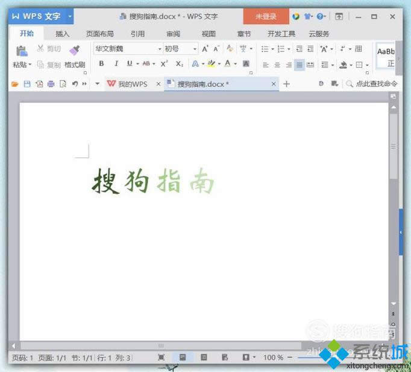Open the 引用 (References) tab
Image resolution: width=411 pixels, height=372 pixels.
(x=138, y=34)
